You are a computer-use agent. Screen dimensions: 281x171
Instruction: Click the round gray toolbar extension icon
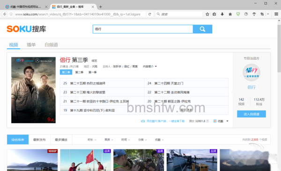coord(246,14)
